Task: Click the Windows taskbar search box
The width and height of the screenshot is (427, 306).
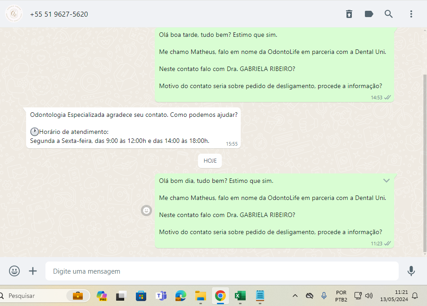Action: (45, 296)
